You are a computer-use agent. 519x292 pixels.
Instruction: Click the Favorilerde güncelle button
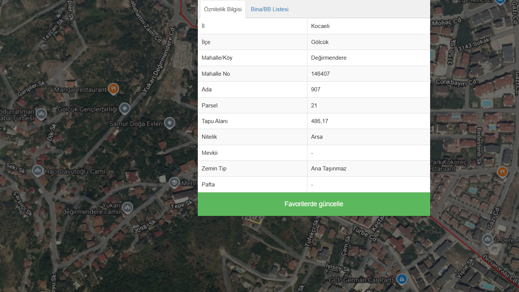(x=314, y=204)
